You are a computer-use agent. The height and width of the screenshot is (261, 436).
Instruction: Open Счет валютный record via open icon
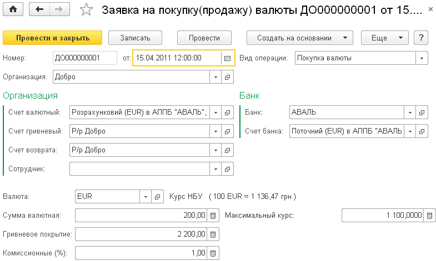tap(228, 112)
